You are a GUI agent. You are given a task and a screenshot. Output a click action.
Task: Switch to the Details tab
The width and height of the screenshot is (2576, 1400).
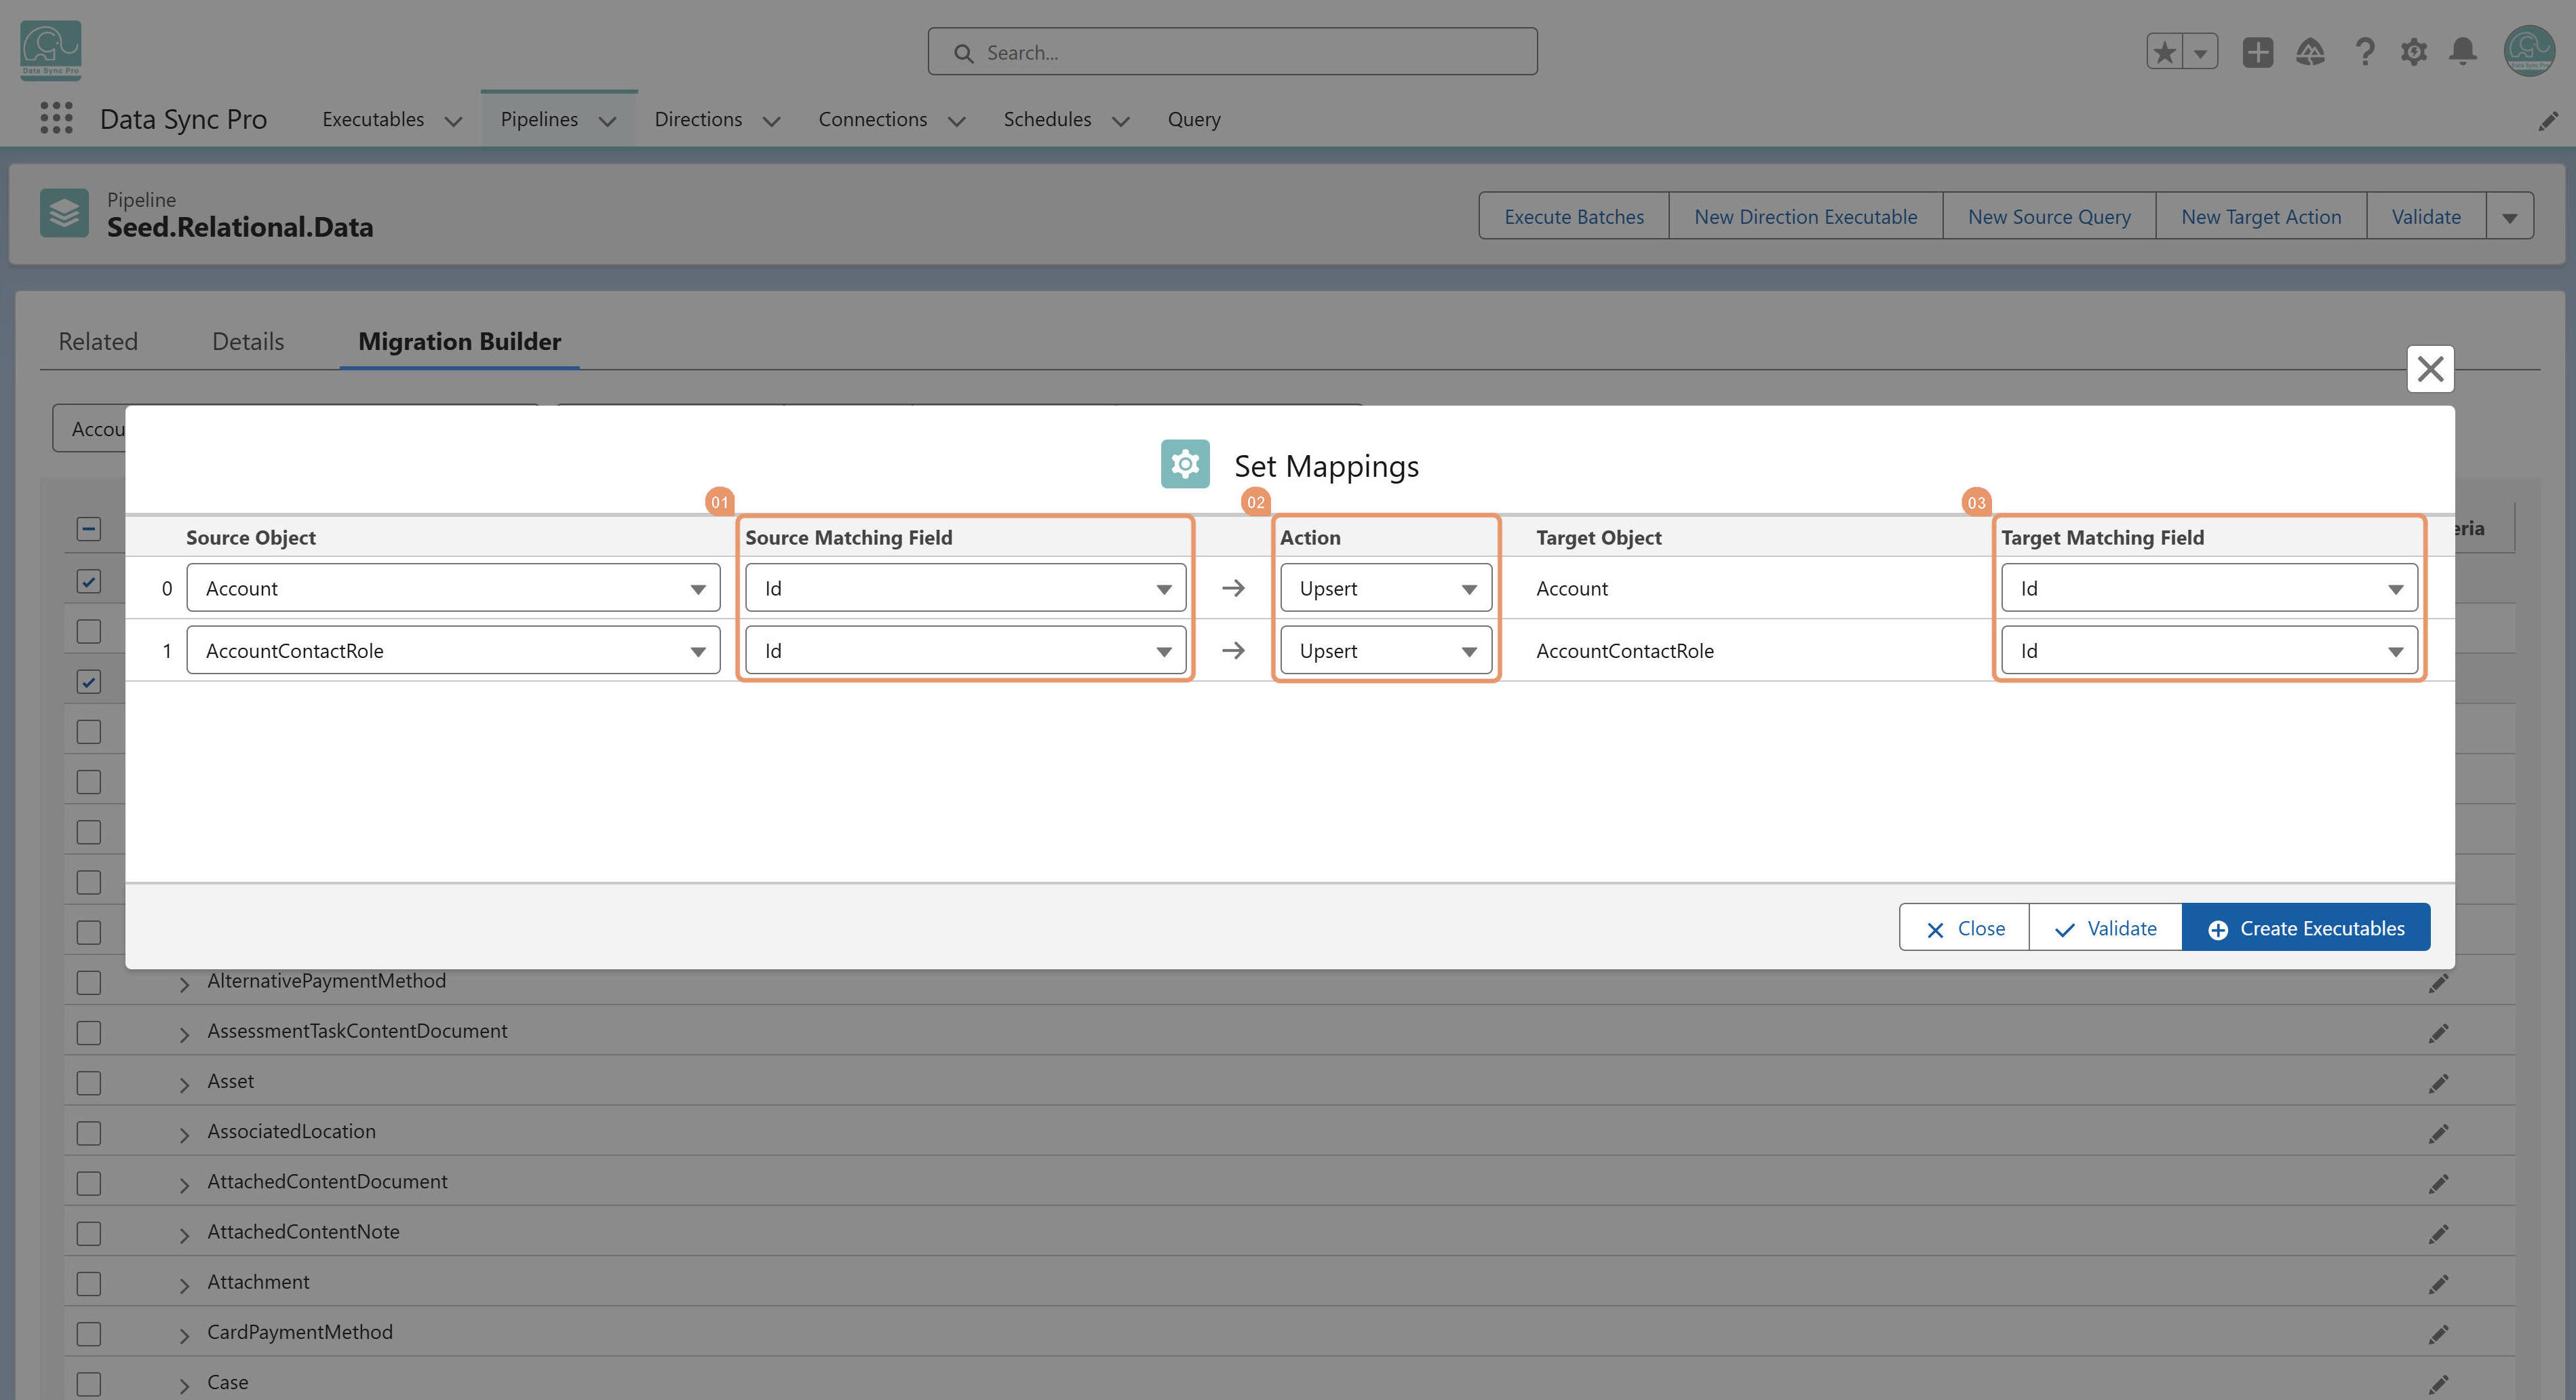pyautogui.click(x=248, y=342)
